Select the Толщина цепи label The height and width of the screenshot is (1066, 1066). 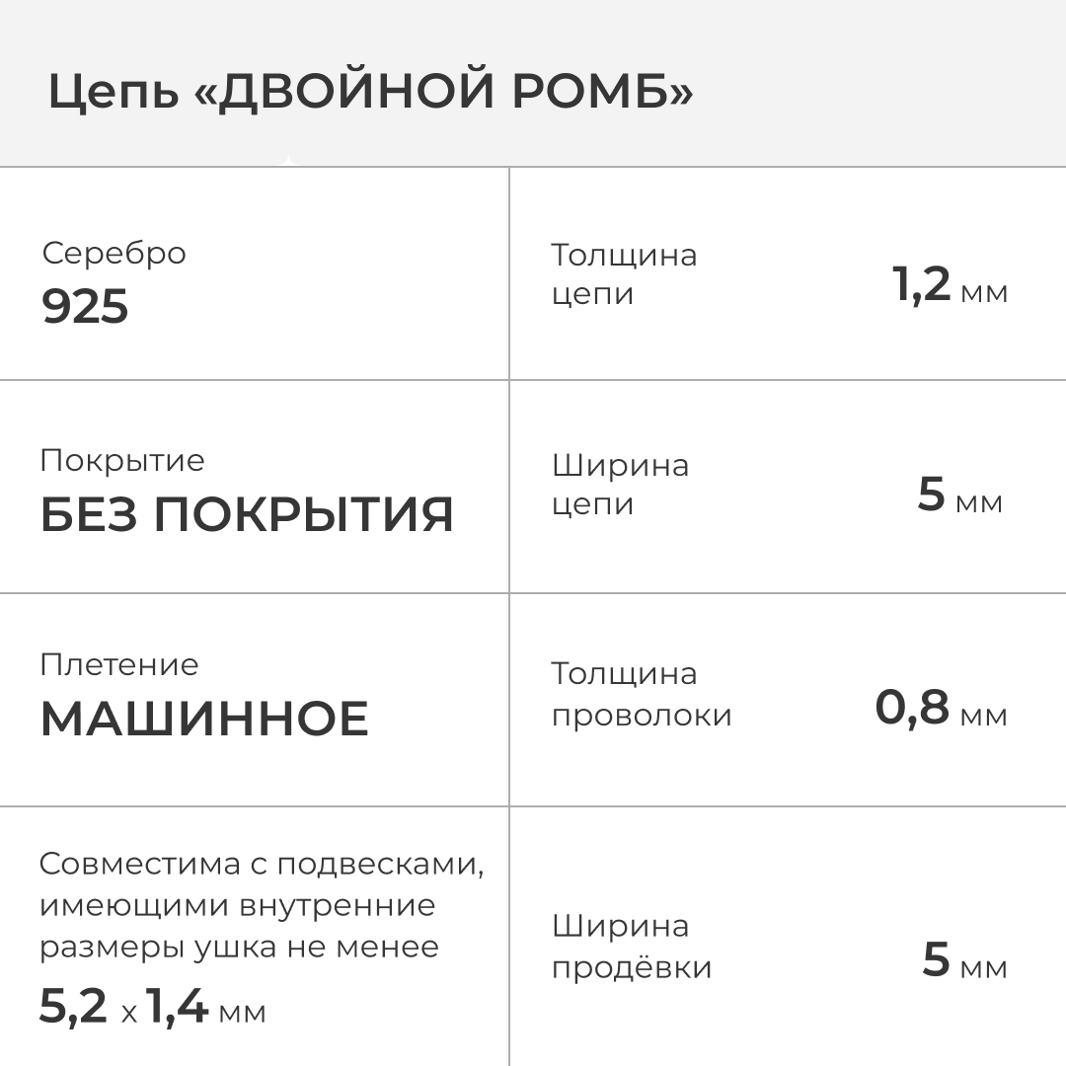[624, 274]
